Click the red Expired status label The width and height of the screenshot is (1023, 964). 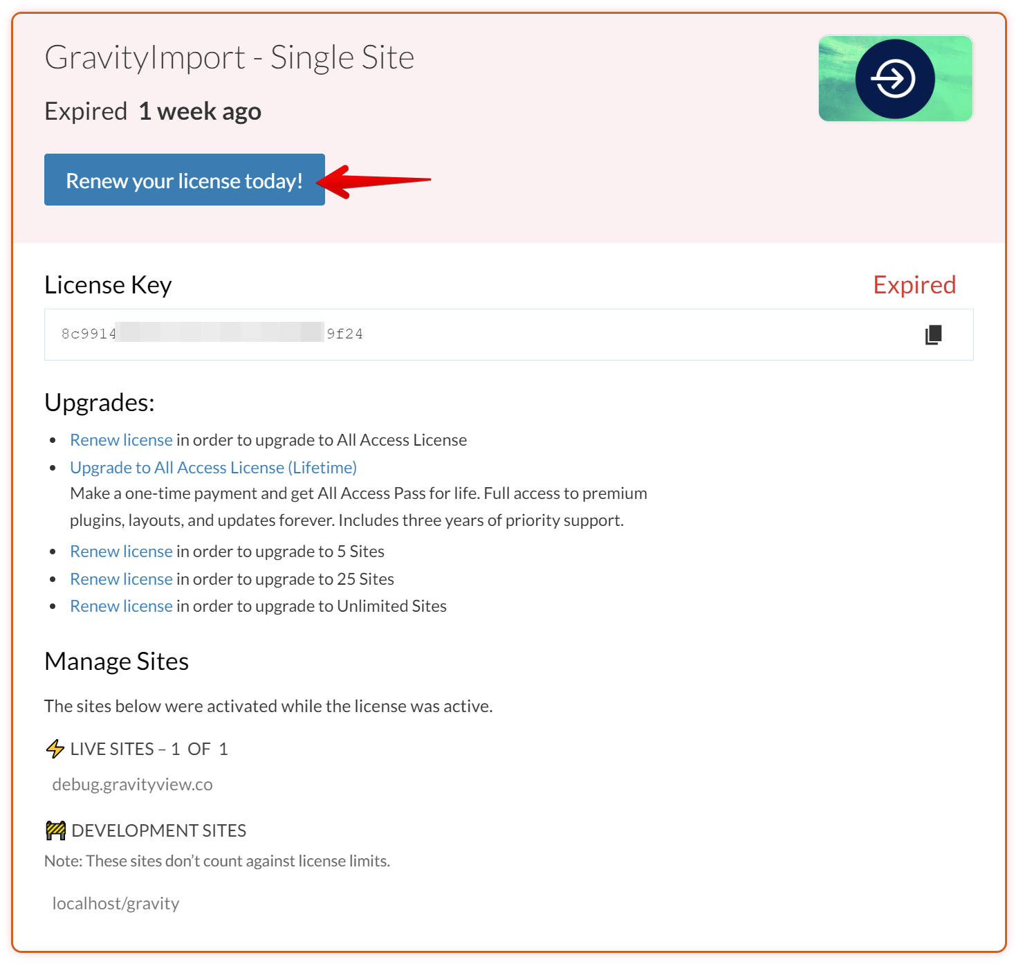914,285
